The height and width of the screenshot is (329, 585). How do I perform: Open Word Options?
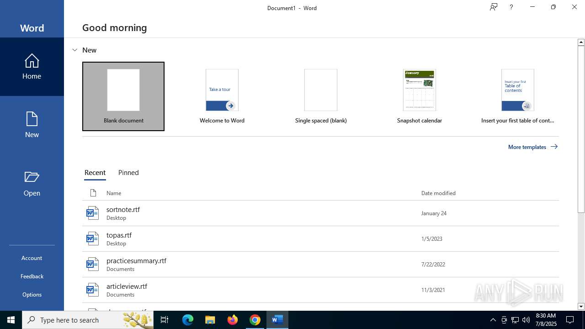click(32, 294)
